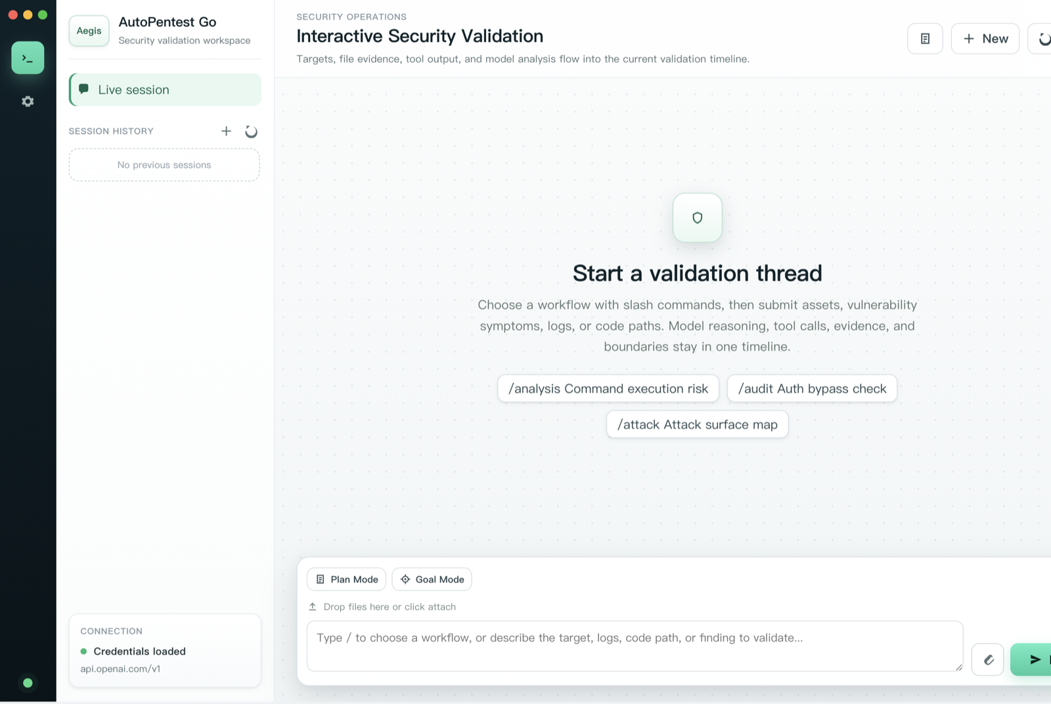Click api.openai.com/v1 endpoint text
The width and height of the screenshot is (1051, 704).
(120, 669)
